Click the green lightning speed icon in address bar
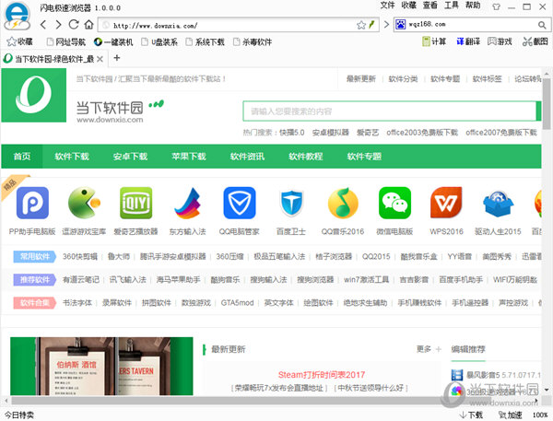Image resolution: width=553 pixels, height=421 pixels. click(x=371, y=25)
